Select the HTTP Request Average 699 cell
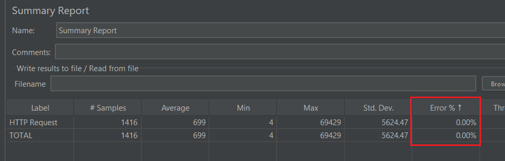Viewport: 505px width, 161px height. click(175, 122)
